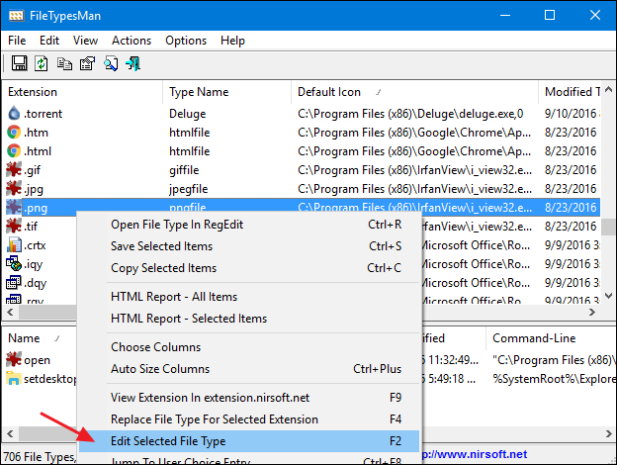The width and height of the screenshot is (617, 465).
Task: Select Open File Type In RegEdit
Action: coord(176,224)
